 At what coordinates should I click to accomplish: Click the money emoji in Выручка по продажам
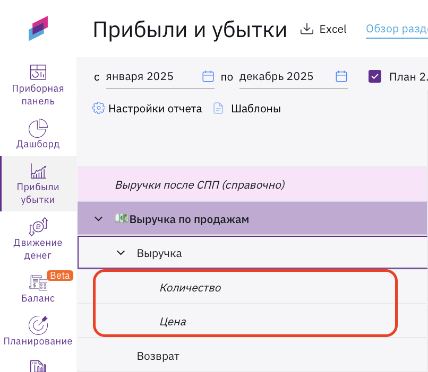(x=122, y=218)
